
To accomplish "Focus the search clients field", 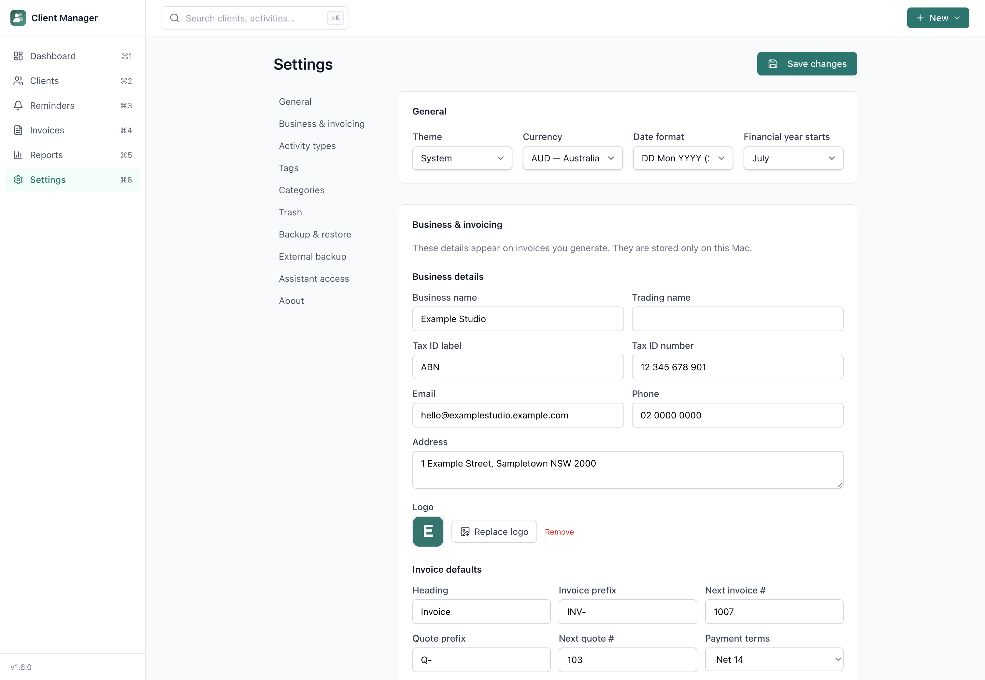I will [255, 18].
